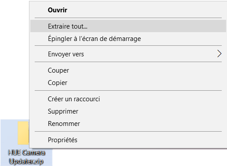
Task: Click blank desktop area above the zip icon
Action: 14,59
